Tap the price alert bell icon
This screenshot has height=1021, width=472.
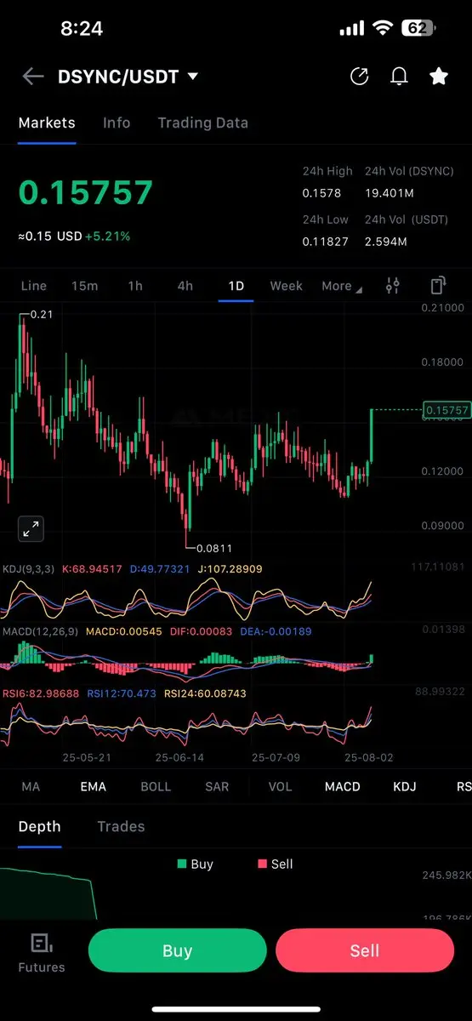click(399, 77)
